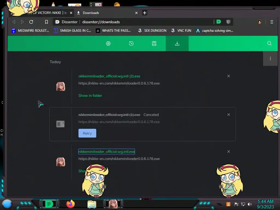
Task: Click the (2).exe download file thumbnail
Action: [x=61, y=86]
